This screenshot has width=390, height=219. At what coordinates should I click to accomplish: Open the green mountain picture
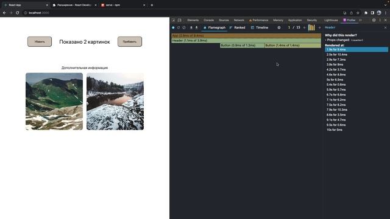tap(54, 102)
